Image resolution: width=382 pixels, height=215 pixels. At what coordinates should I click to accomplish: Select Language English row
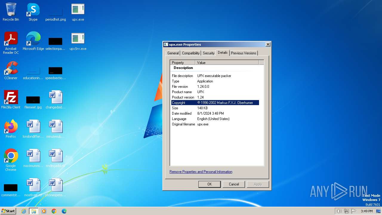(x=215, y=119)
